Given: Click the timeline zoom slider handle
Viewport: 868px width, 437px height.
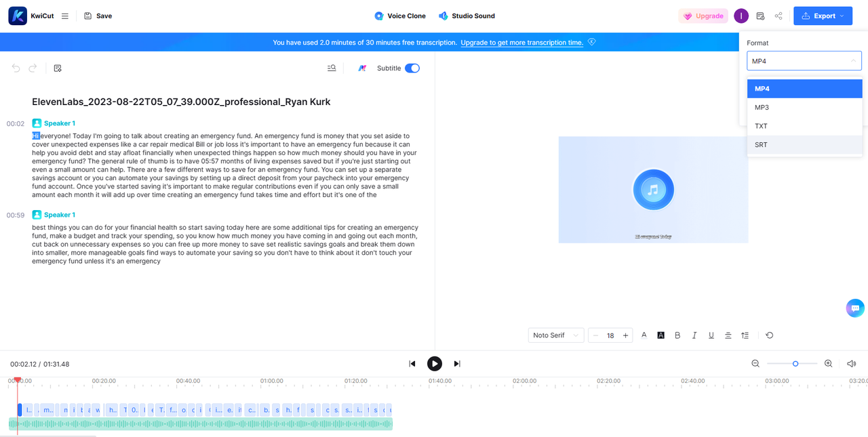Looking at the screenshot, I should (795, 364).
